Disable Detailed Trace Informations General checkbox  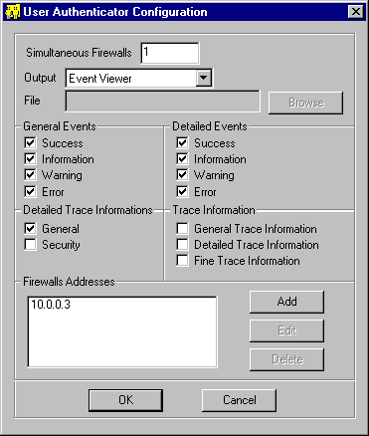[x=30, y=228]
